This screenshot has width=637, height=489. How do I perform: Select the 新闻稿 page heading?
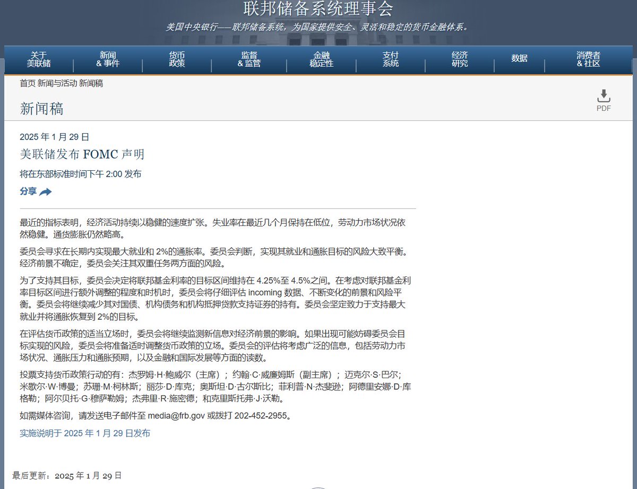point(41,109)
